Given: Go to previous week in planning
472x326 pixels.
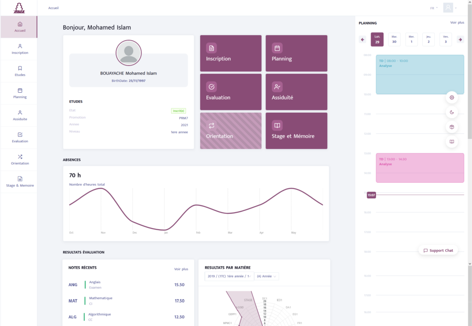Looking at the screenshot, I should [362, 40].
